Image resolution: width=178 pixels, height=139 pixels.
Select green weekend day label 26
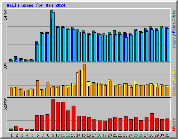click(141, 135)
